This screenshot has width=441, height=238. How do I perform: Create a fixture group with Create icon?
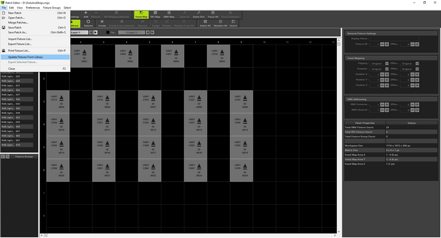click(102, 24)
